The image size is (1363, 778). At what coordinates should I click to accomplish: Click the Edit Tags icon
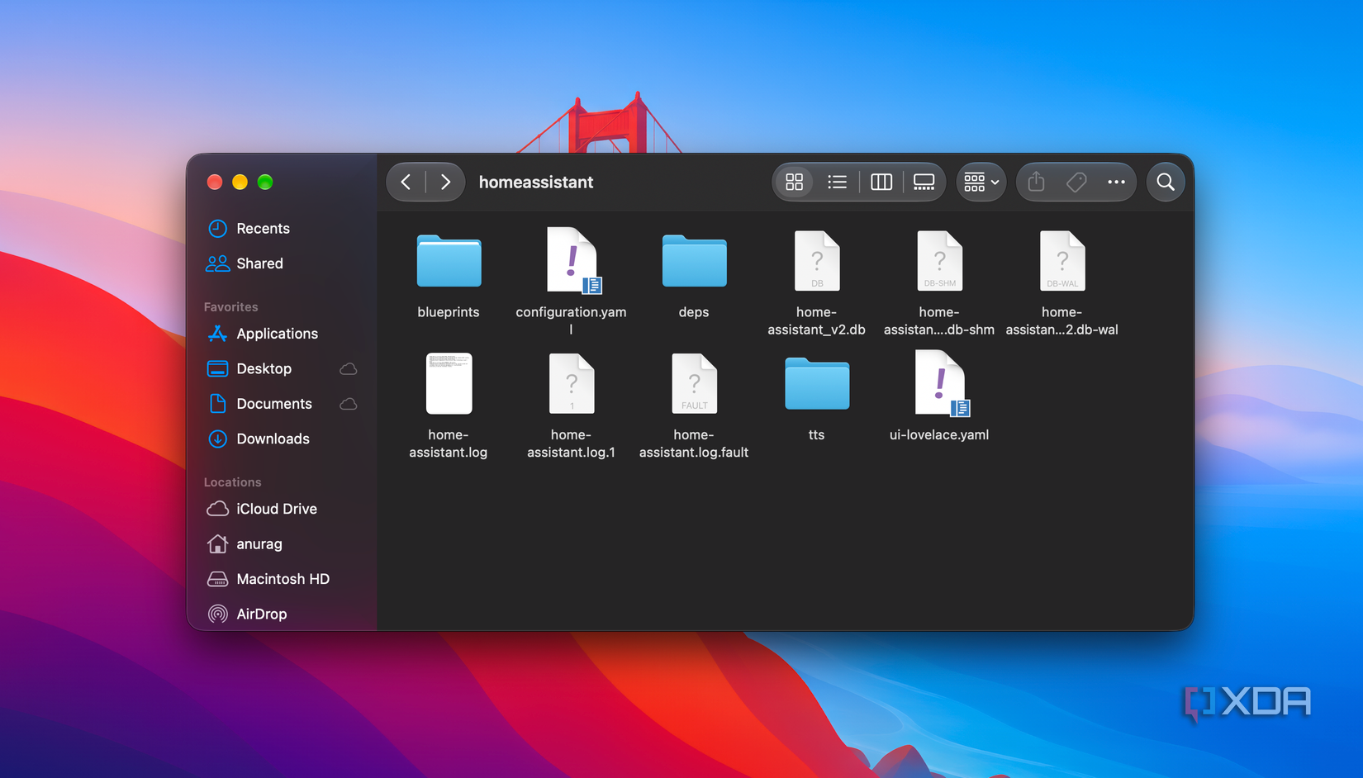(1076, 182)
